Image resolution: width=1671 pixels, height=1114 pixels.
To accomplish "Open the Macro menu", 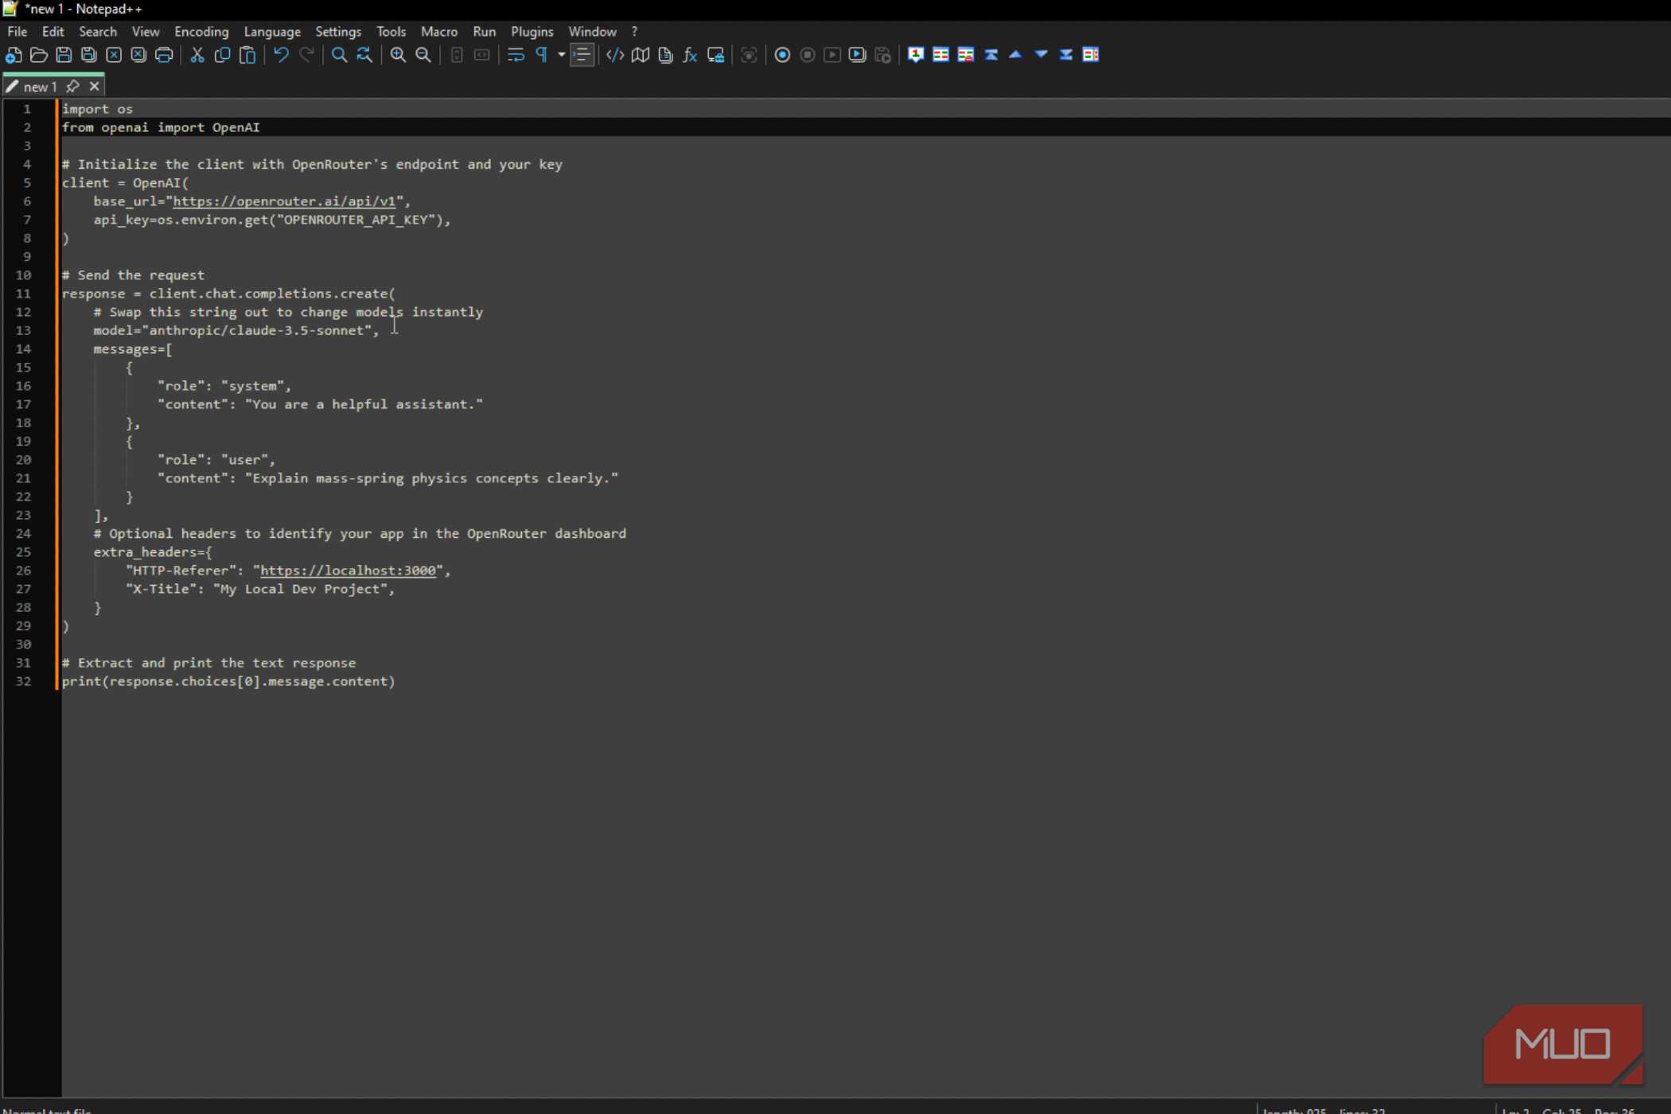I will click(x=439, y=32).
